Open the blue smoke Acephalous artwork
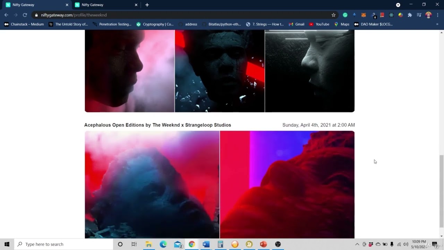Image resolution: width=444 pixels, height=250 pixels. coord(152,185)
